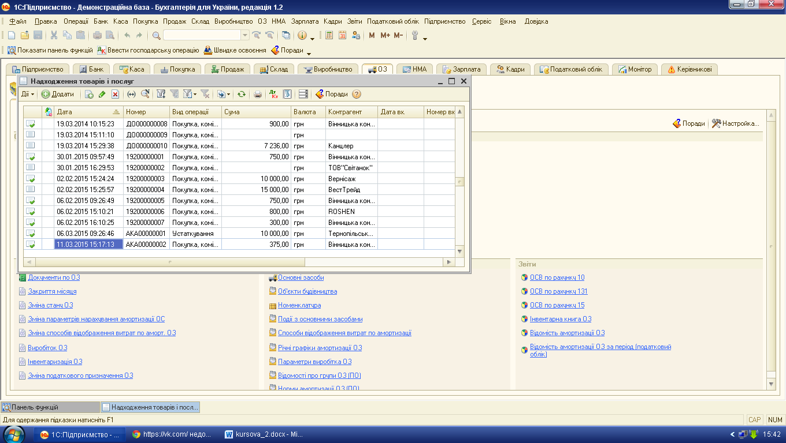Click the Додати button

[58, 94]
